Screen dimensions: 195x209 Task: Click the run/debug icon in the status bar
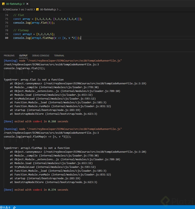tap(14, 207)
